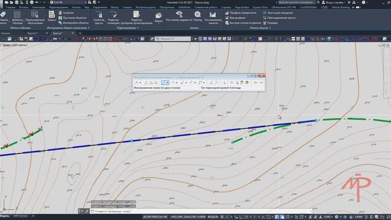Click the MODEL (МОДЕЛЬ) space toggle in status bar
Viewport: 391px width, 220px height.
pyautogui.click(x=213, y=217)
